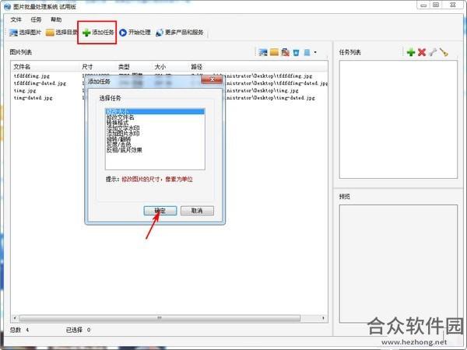Click the wrench icon in 任务列表 header
The image size is (467, 350).
click(433, 52)
